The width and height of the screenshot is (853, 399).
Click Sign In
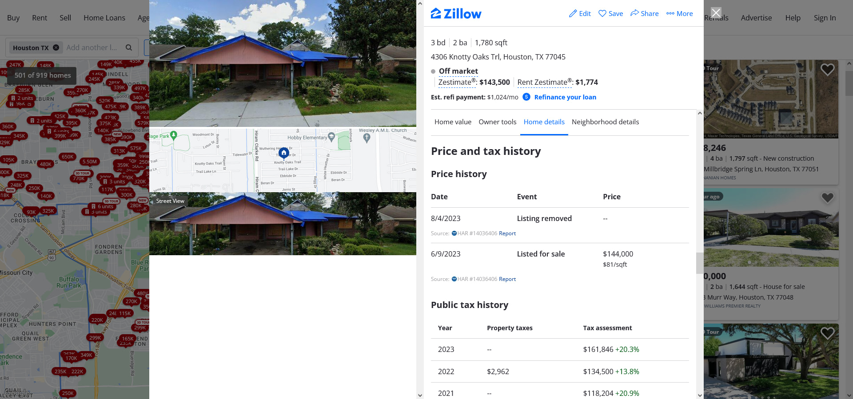[825, 18]
